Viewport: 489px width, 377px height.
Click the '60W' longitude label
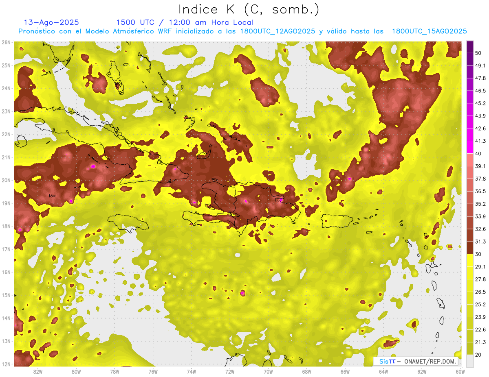pyautogui.click(x=460, y=372)
